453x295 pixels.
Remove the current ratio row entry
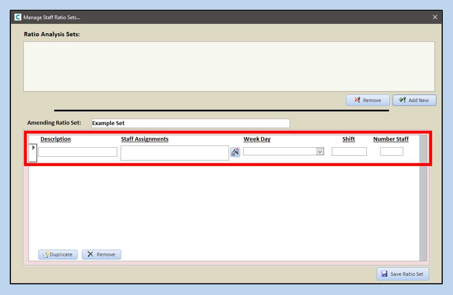point(101,255)
